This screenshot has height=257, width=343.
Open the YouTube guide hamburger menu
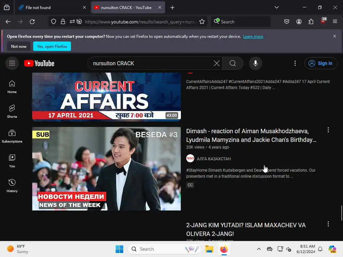[x=12, y=63]
